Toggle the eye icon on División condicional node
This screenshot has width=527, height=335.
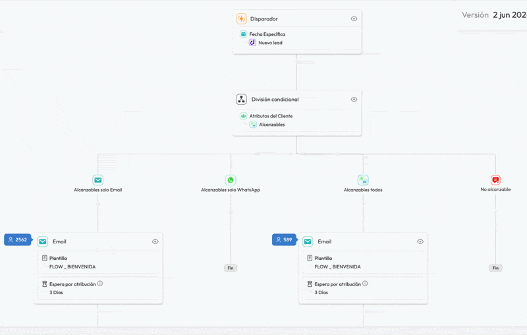click(x=354, y=99)
